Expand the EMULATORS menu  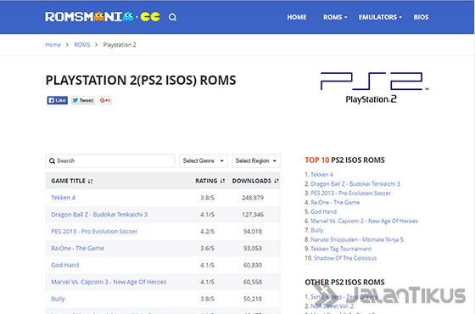tap(380, 17)
